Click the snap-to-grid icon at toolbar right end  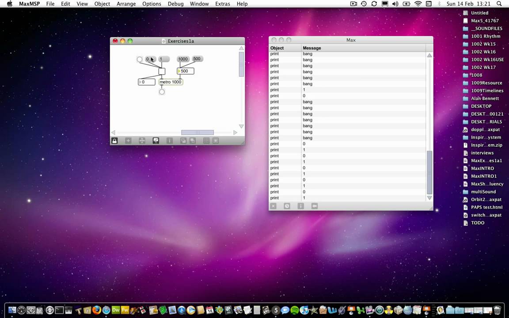[216, 141]
